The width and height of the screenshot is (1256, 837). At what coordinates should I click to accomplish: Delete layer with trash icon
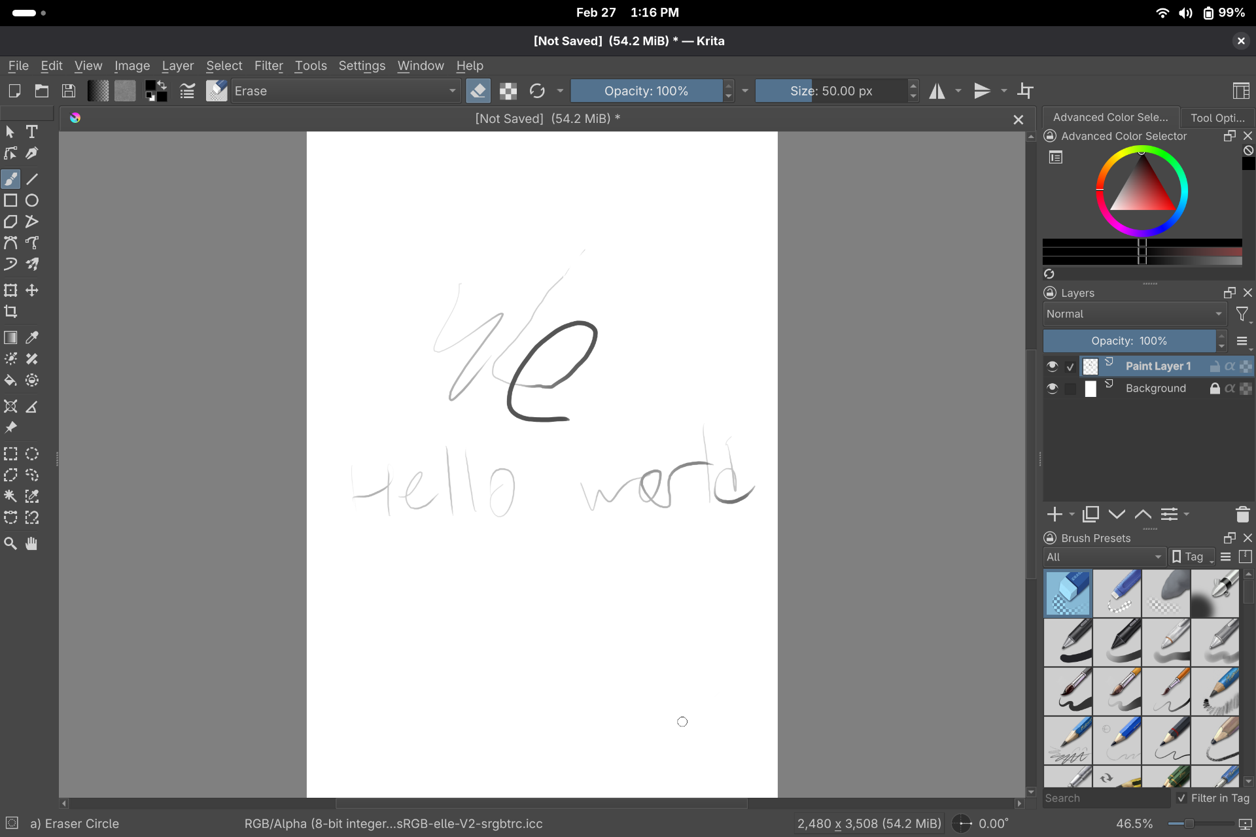[1242, 515]
